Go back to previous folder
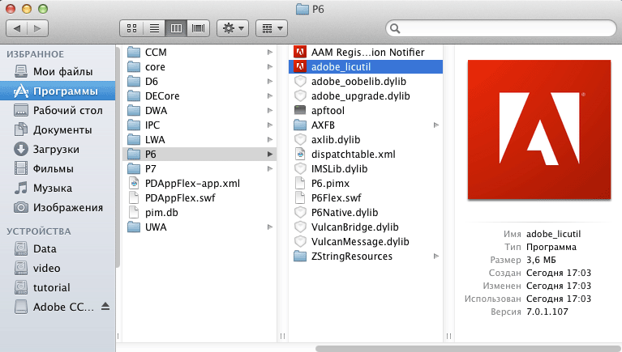Viewport: 622px width, 352px height. pos(17,28)
